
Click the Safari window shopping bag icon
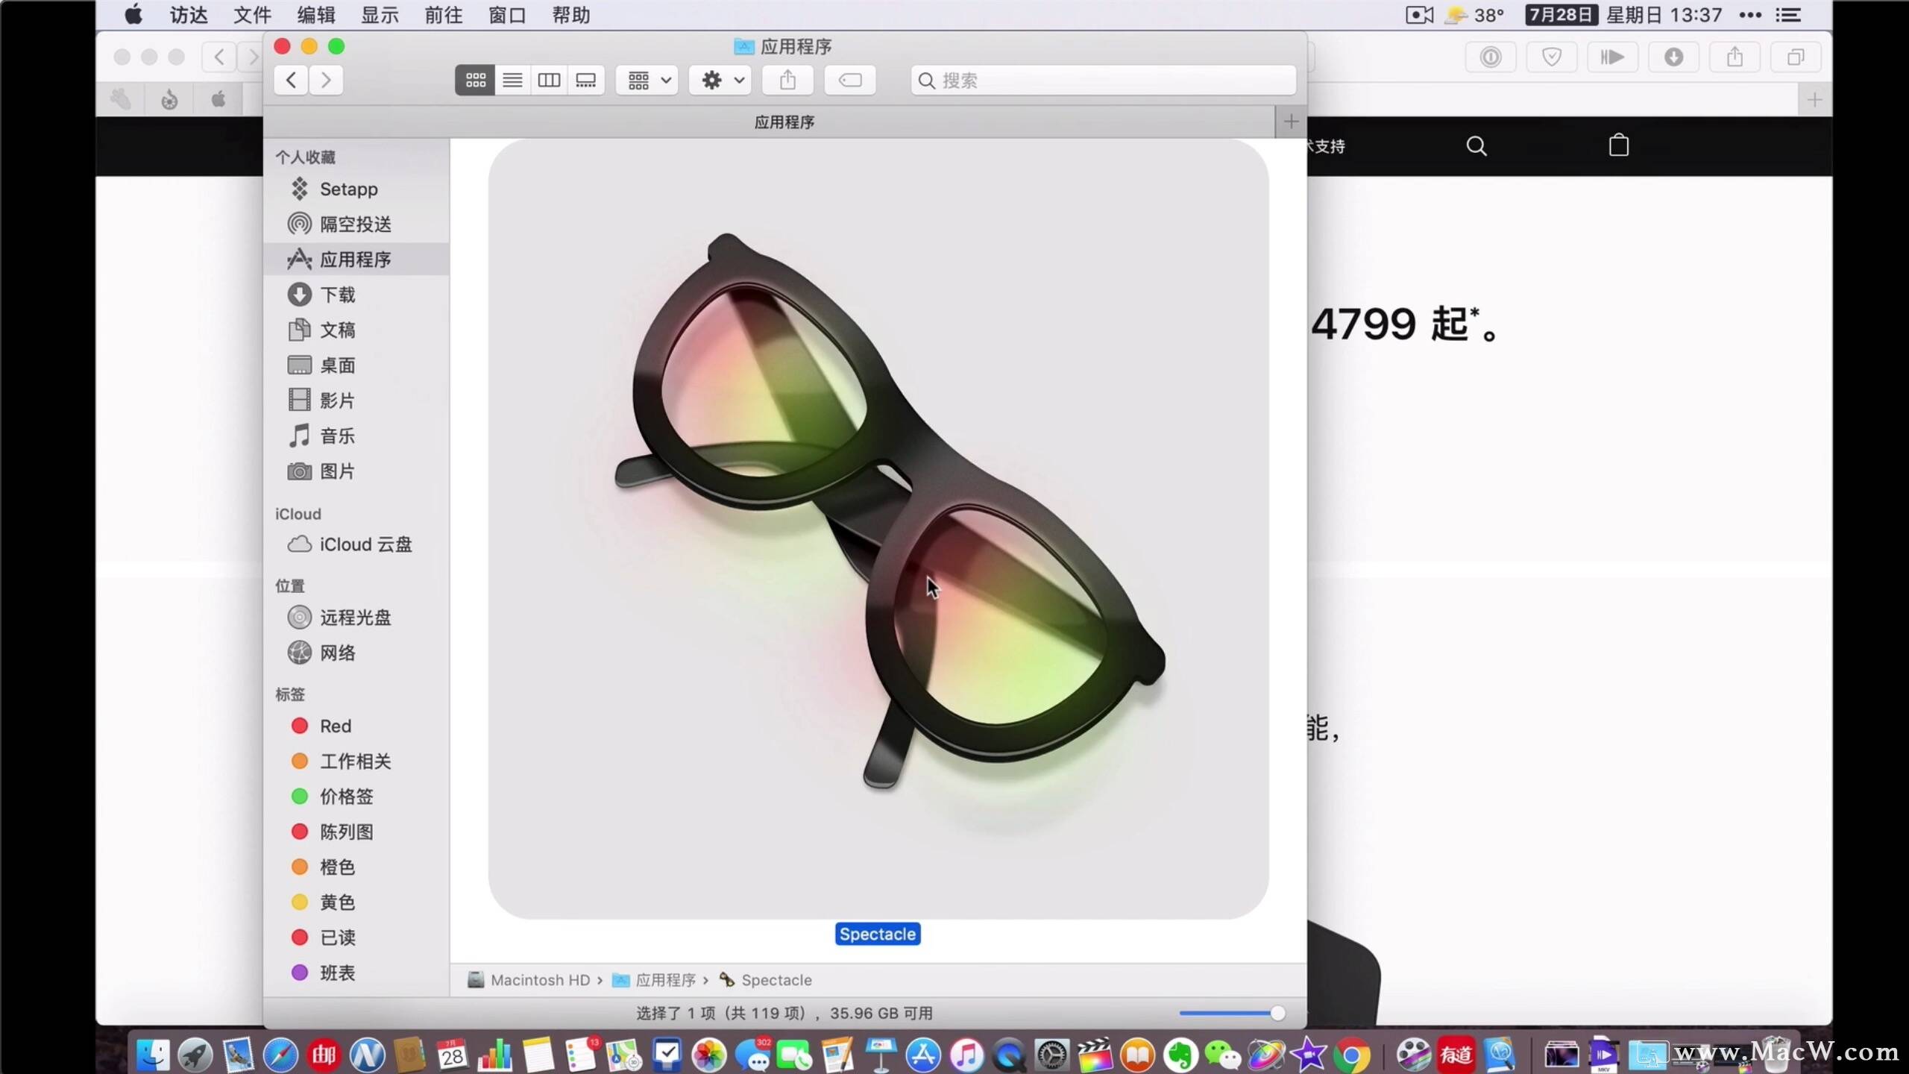coord(1619,145)
